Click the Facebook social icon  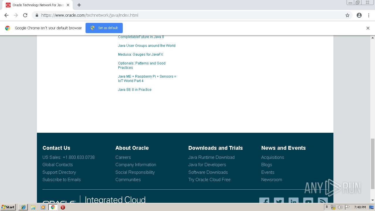[264, 200]
